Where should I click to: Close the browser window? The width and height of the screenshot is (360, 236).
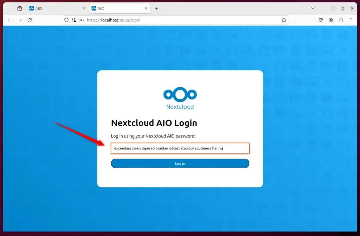[x=352, y=8]
